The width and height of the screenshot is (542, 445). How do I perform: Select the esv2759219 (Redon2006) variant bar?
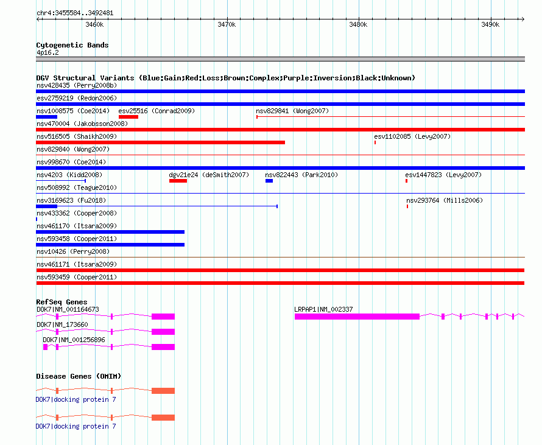280,104
